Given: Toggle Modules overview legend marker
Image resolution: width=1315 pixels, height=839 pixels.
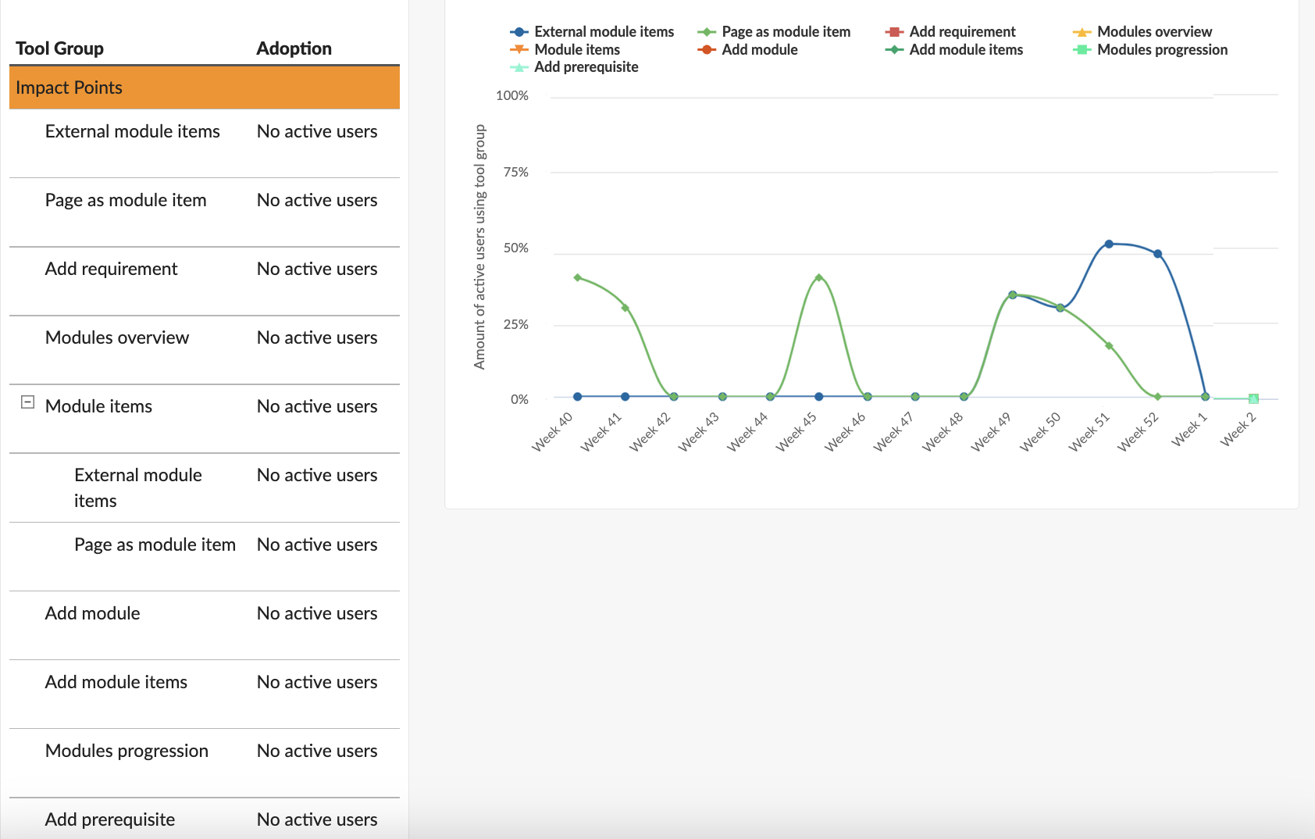Looking at the screenshot, I should (1082, 32).
